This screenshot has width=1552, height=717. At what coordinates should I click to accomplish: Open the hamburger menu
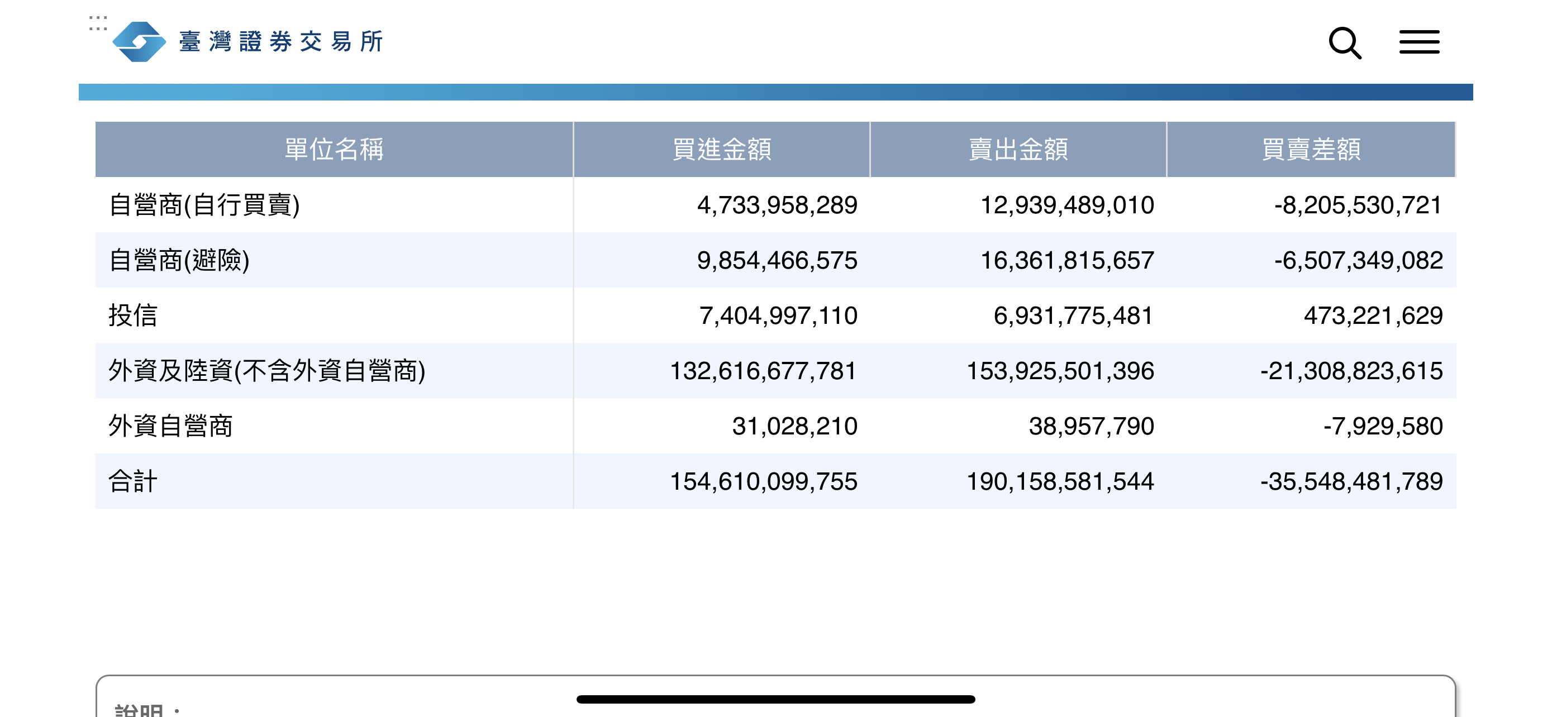pos(1419,42)
